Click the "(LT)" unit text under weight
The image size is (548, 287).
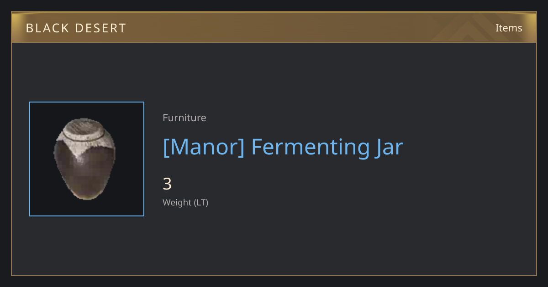coord(201,202)
